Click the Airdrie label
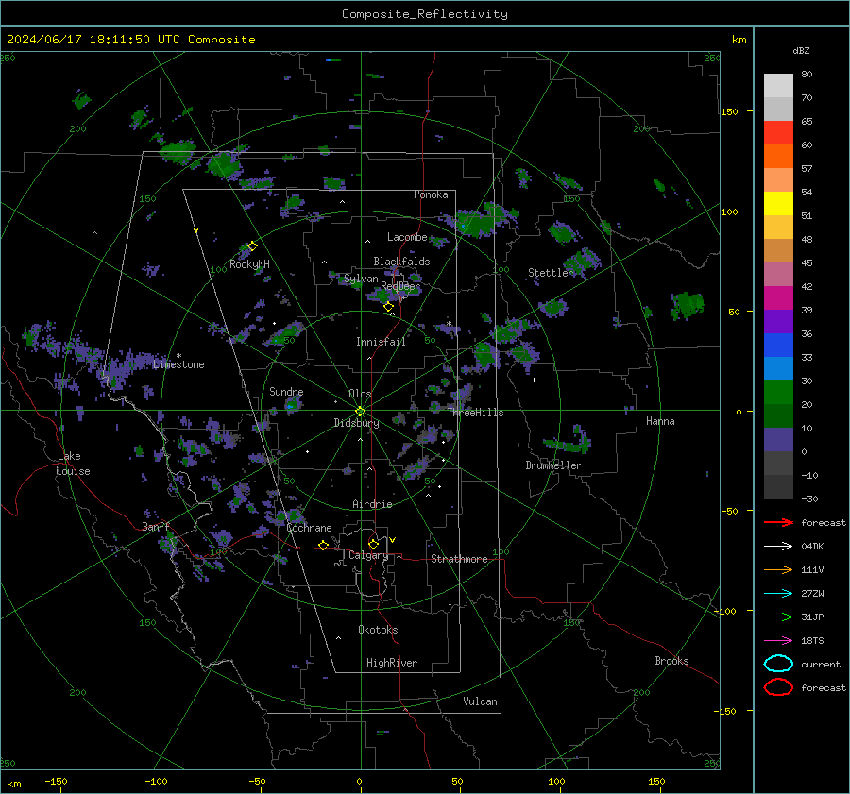Image resolution: width=850 pixels, height=794 pixels. coord(372,504)
